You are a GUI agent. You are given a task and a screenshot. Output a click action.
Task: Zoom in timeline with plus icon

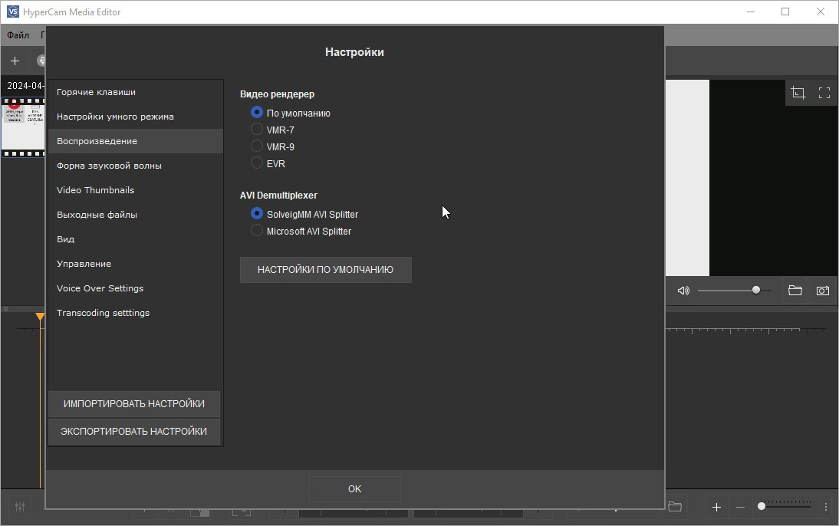[716, 507]
